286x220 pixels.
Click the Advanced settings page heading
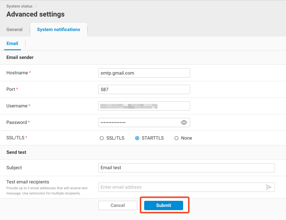coord(35,14)
